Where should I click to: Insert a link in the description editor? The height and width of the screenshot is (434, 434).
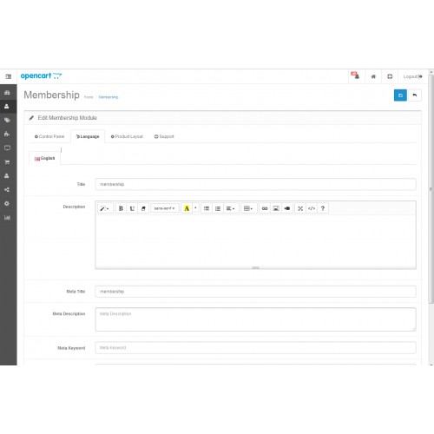(x=265, y=208)
